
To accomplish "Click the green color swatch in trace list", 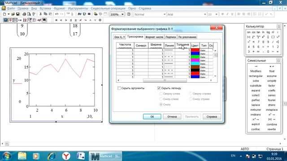I will (x=195, y=57).
